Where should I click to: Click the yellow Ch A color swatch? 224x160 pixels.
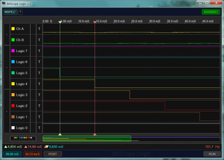click(13, 29)
